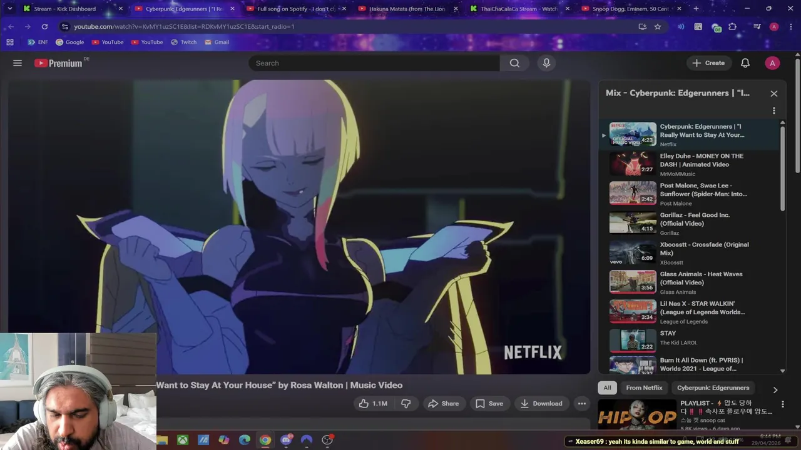Viewport: 801px width, 450px height.
Task: Open YouTube notifications bell
Action: 745,63
